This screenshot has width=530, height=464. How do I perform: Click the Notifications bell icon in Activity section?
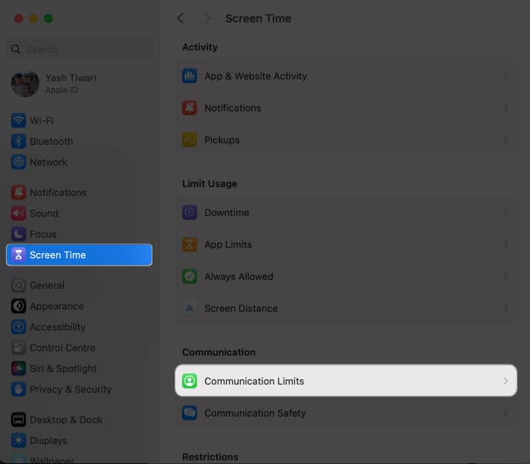pos(190,108)
